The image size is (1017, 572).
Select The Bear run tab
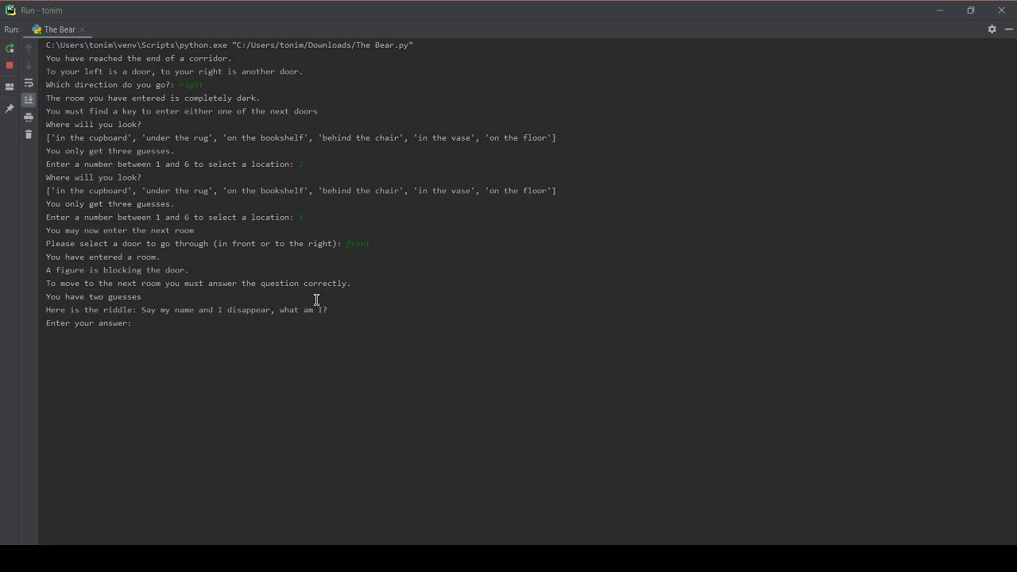(x=60, y=29)
